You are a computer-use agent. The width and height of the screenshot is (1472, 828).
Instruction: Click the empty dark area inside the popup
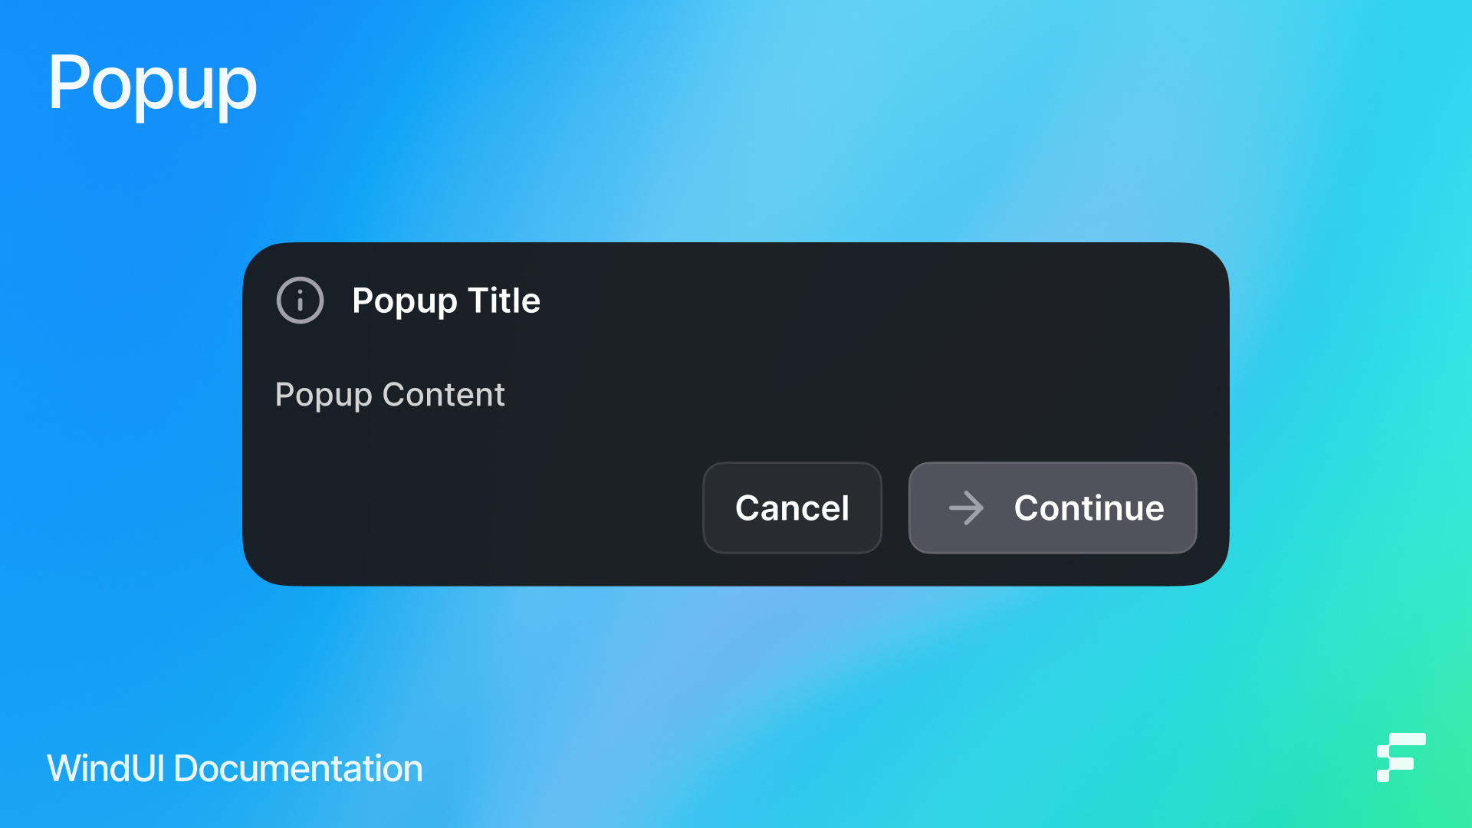click(843, 360)
